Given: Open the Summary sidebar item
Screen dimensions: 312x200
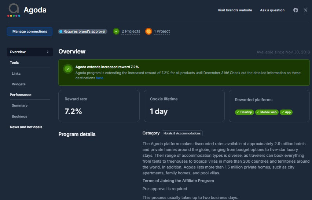Looking at the screenshot, I should click(x=20, y=105).
